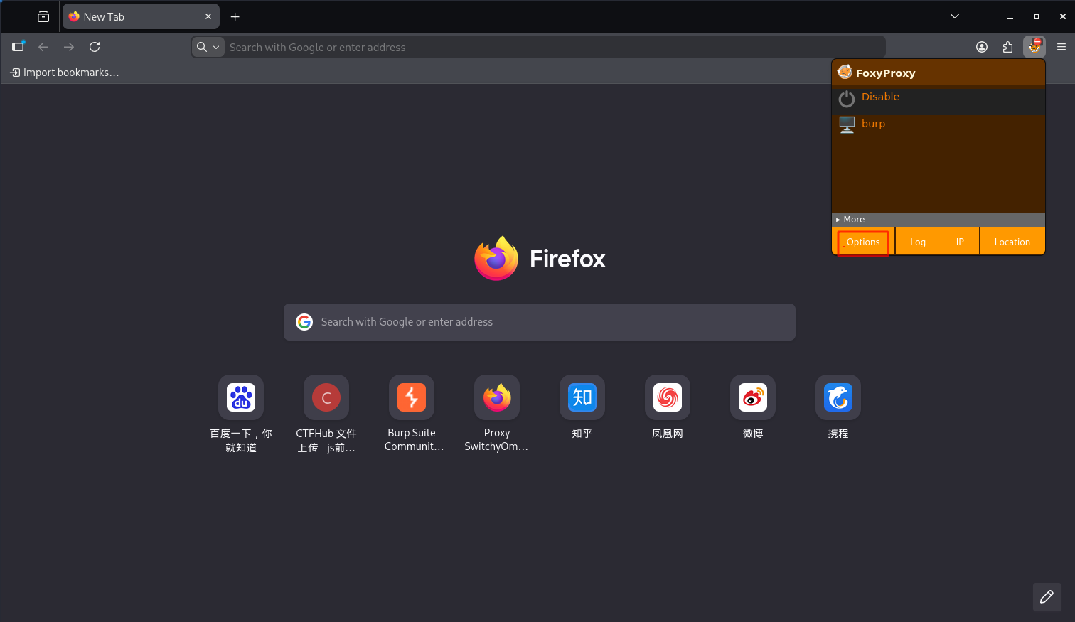Open the recent browsing Firefox View icon
The width and height of the screenshot is (1075, 622).
coord(43,16)
